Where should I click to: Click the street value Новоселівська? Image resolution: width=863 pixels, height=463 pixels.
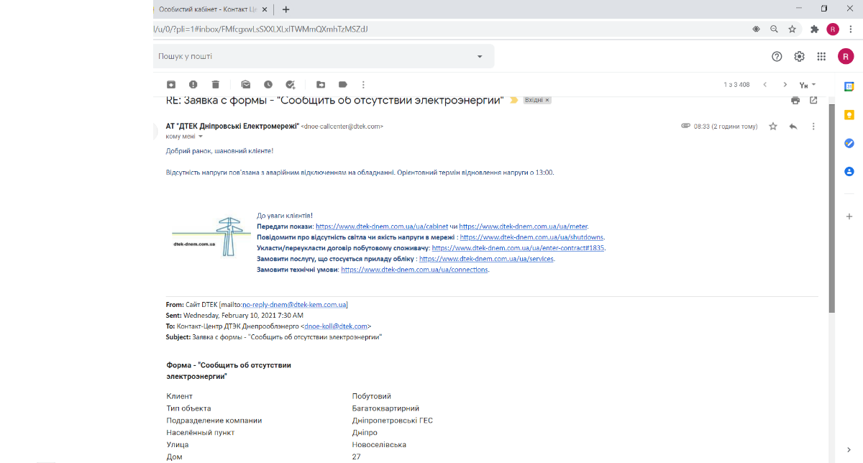pos(379,445)
